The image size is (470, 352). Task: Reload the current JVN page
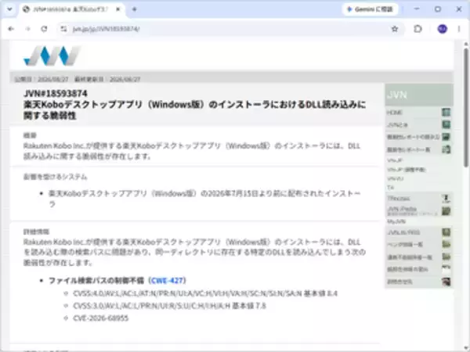(44, 29)
